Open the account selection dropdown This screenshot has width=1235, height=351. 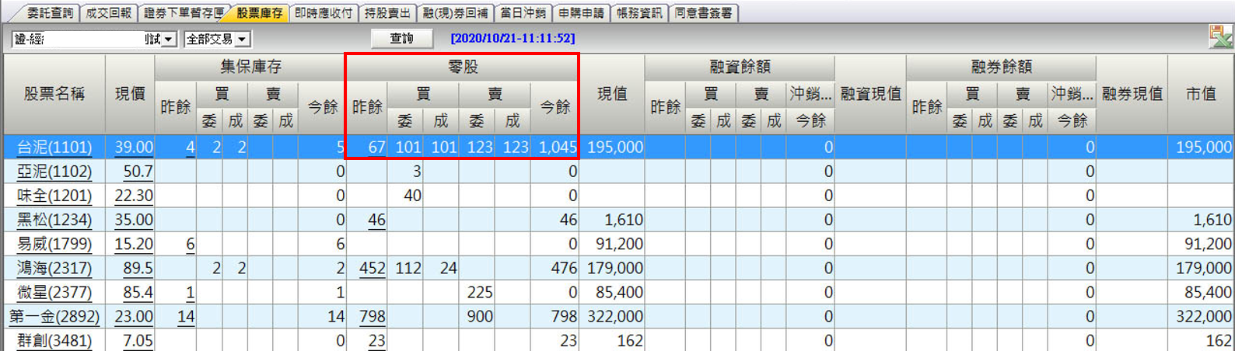pyautogui.click(x=170, y=39)
